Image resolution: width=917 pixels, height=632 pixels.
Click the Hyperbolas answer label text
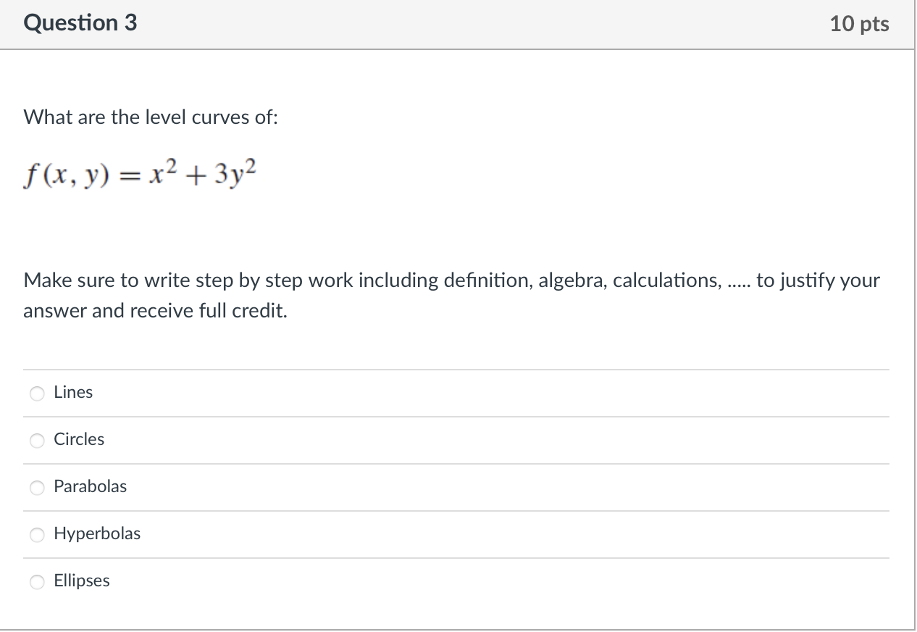[97, 533]
